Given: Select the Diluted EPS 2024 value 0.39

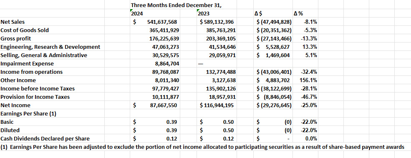Looking at the screenshot, I should click(171, 130).
